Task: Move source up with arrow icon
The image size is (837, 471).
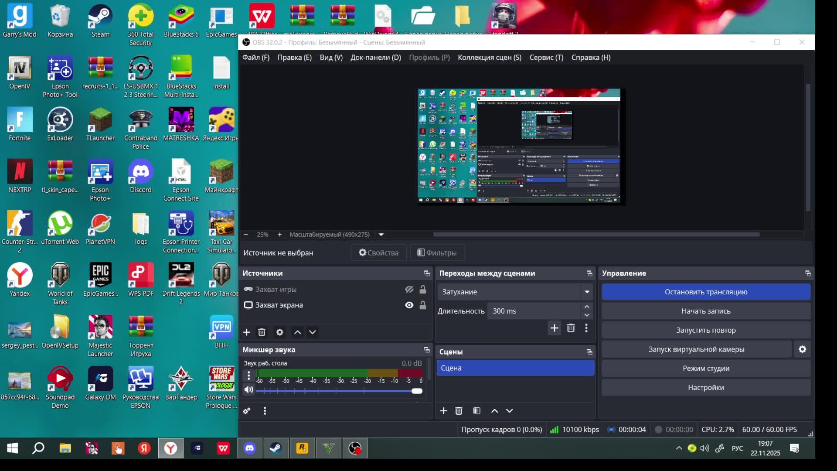Action: [x=297, y=332]
